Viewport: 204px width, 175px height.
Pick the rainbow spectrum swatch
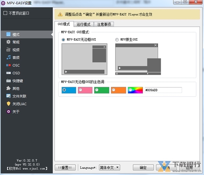135,90
